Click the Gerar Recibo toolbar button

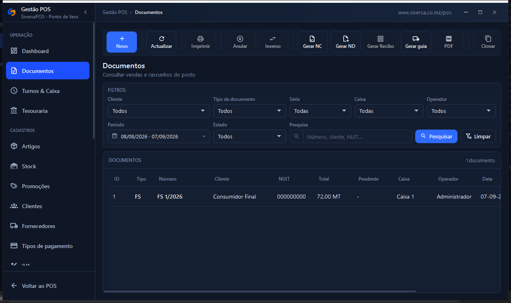pos(380,42)
